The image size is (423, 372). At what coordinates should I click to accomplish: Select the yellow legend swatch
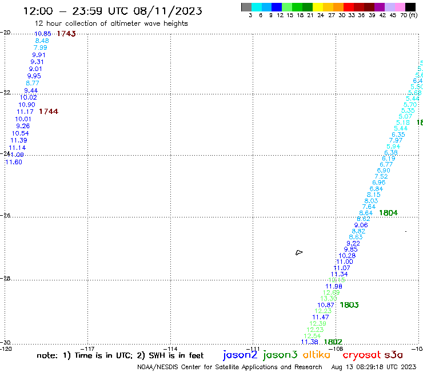318,7
